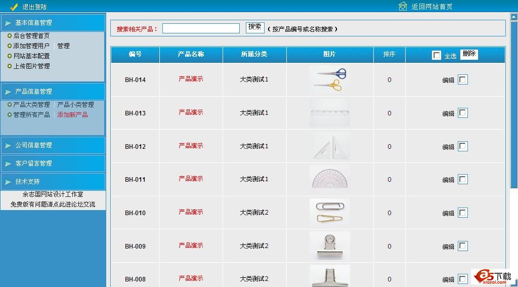Expand the 公司信息管理 section
This screenshot has width=518, height=287.
pos(53,145)
